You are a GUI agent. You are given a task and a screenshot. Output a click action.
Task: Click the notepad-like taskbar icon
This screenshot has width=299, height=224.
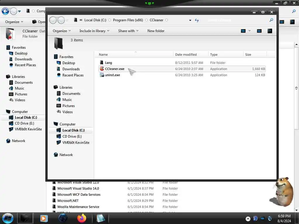100,218
